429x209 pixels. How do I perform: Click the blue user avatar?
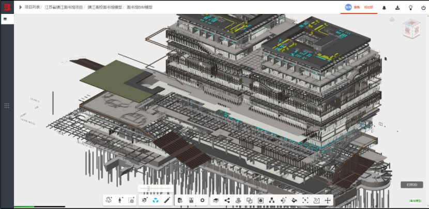348,7
